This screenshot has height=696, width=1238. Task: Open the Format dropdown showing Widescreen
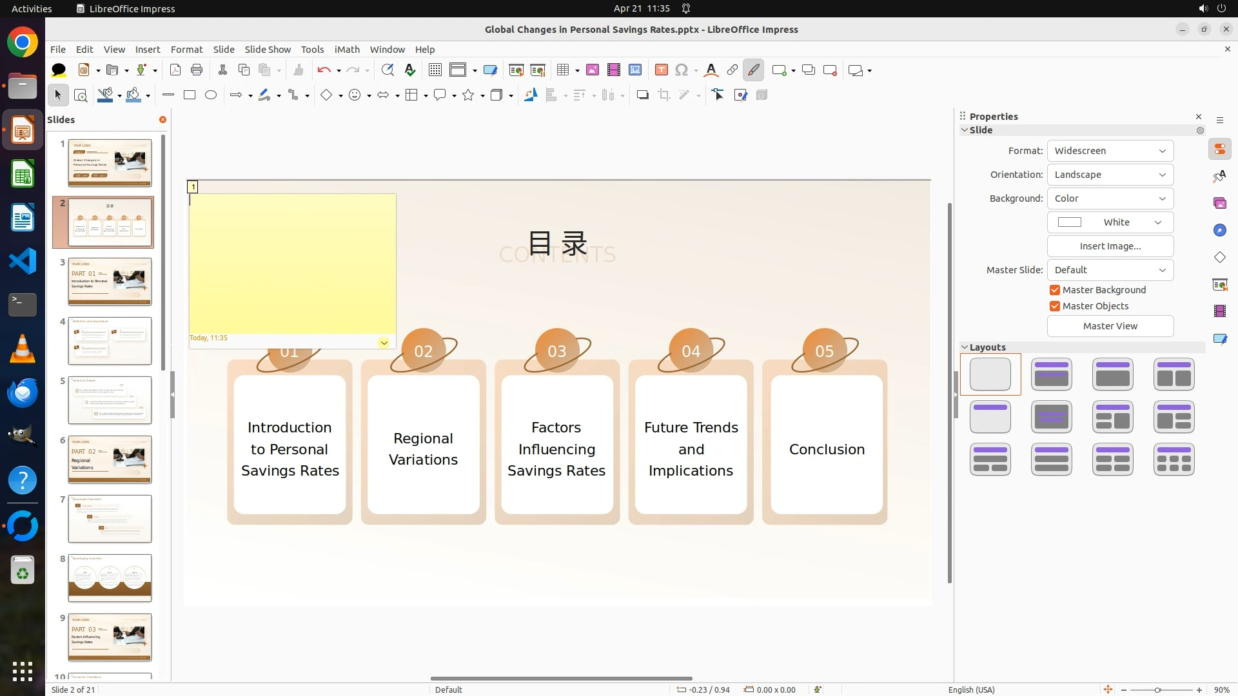tap(1110, 151)
